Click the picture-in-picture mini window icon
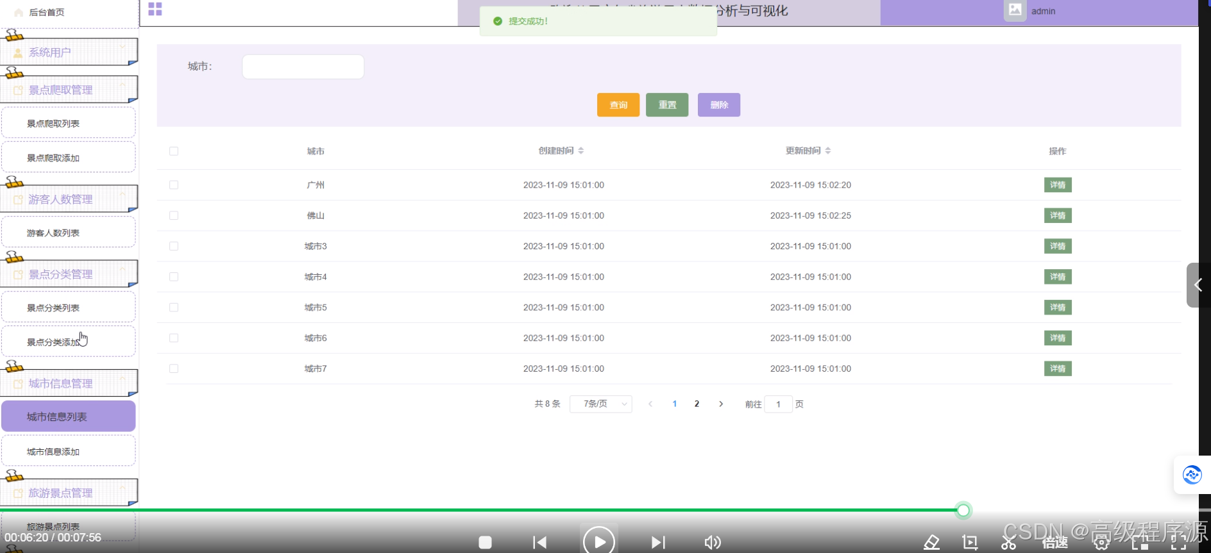This screenshot has width=1211, height=553. [x=1140, y=543]
